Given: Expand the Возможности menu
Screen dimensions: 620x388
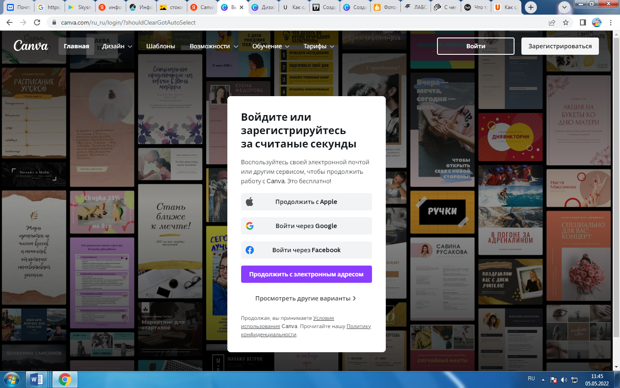Looking at the screenshot, I should click(214, 46).
